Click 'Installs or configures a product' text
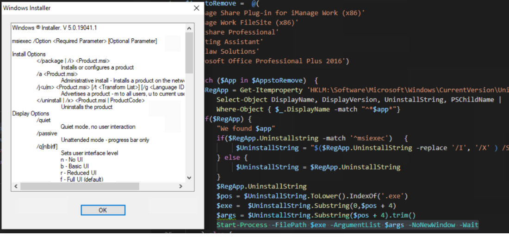This screenshot has height=237, width=509. click(97, 67)
